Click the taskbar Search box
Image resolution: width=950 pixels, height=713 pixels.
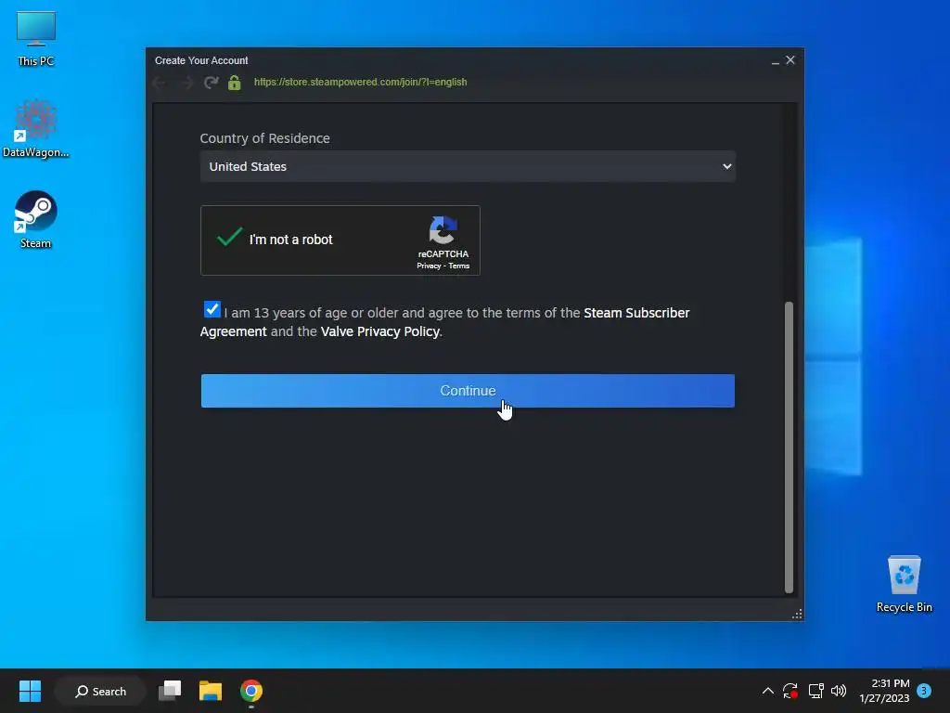point(100,691)
